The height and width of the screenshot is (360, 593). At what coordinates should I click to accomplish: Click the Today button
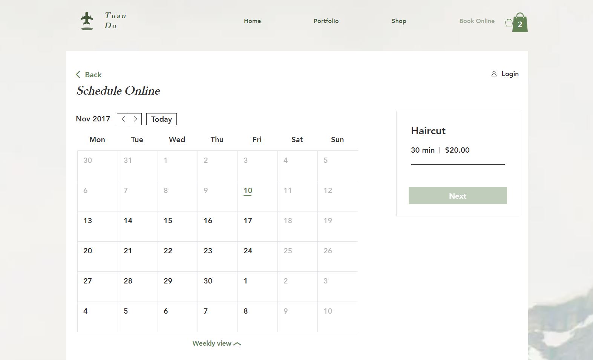(161, 119)
